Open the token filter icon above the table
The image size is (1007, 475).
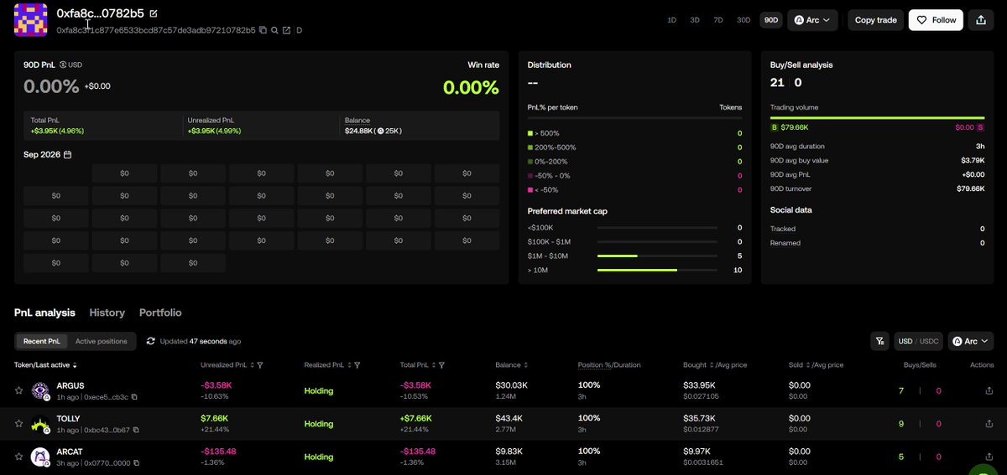(x=879, y=341)
